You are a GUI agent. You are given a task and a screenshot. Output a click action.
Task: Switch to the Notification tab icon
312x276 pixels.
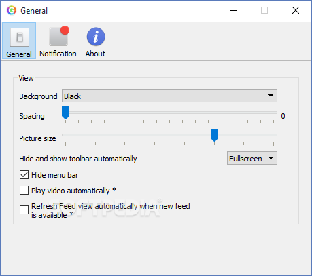59,37
